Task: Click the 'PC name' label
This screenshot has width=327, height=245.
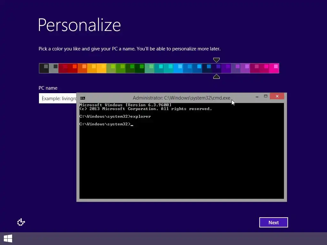Action: coord(48,88)
